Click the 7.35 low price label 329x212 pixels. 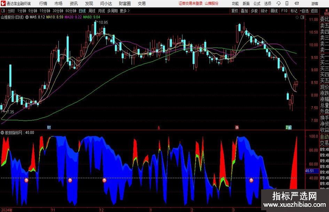click(x=10, y=112)
